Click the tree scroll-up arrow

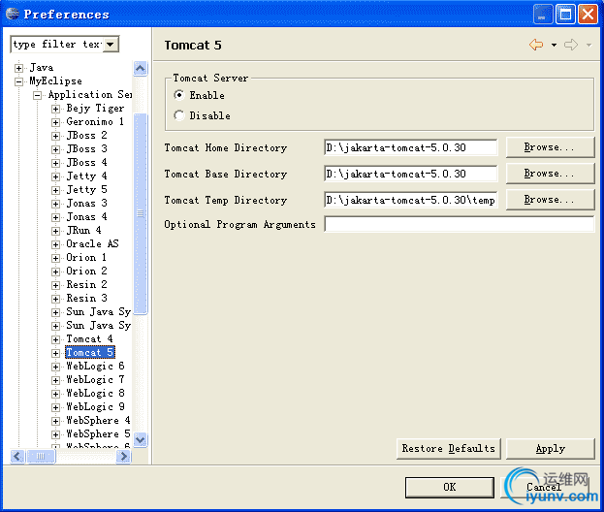tap(141, 69)
